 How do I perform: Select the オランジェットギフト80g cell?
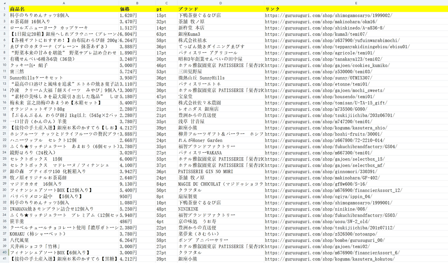64,109
